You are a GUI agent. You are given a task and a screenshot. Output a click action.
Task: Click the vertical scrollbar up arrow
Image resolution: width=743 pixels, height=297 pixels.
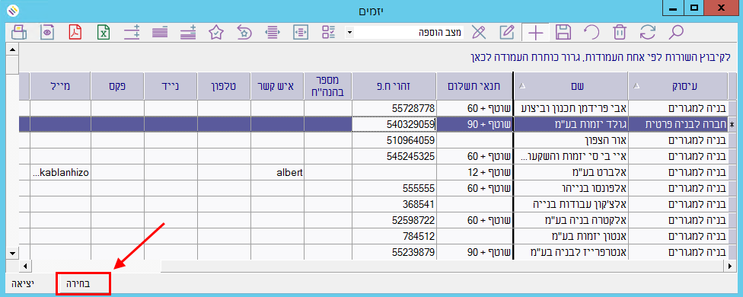[x=12, y=49]
